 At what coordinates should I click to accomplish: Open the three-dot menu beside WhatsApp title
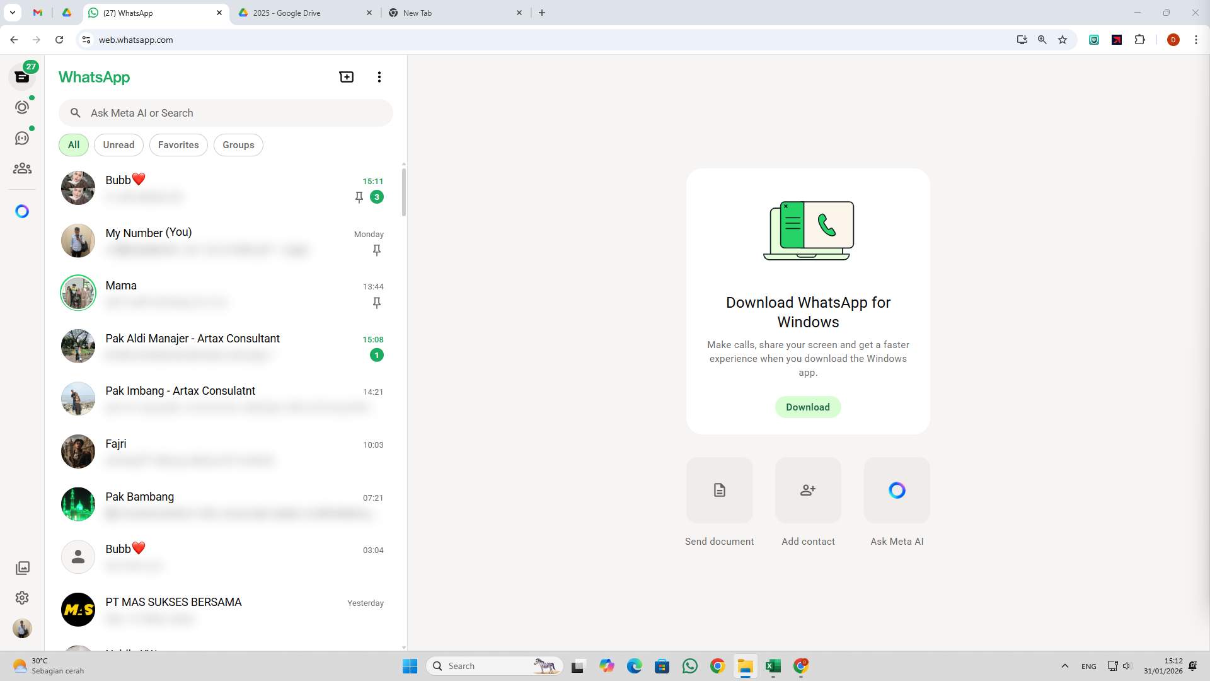(379, 77)
